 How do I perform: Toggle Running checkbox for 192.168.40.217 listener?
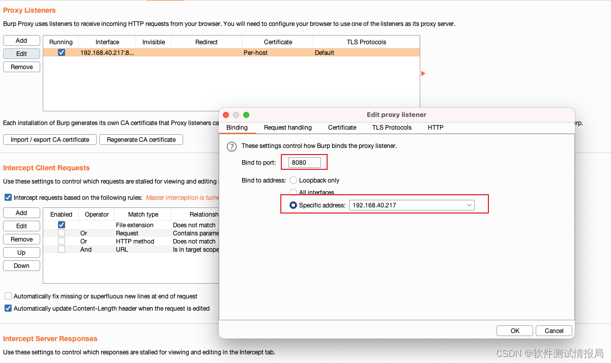tap(62, 52)
